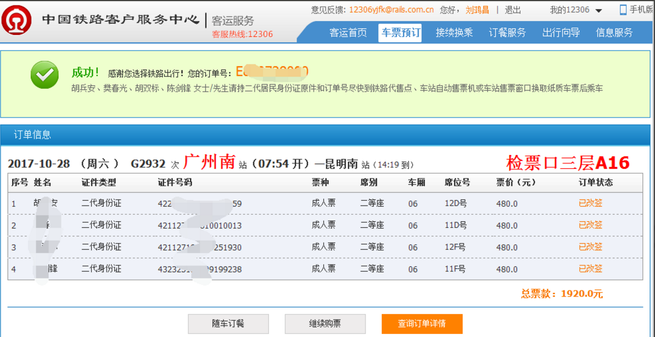
Task: Open the 出行向导 menu
Action: 560,33
